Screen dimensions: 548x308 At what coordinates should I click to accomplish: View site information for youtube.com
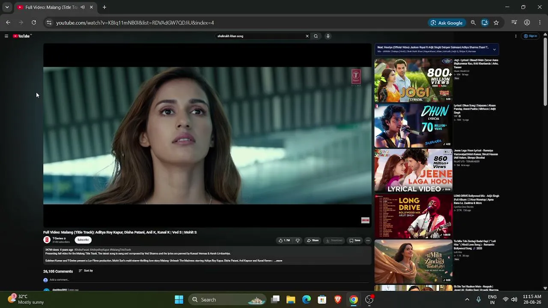point(49,23)
